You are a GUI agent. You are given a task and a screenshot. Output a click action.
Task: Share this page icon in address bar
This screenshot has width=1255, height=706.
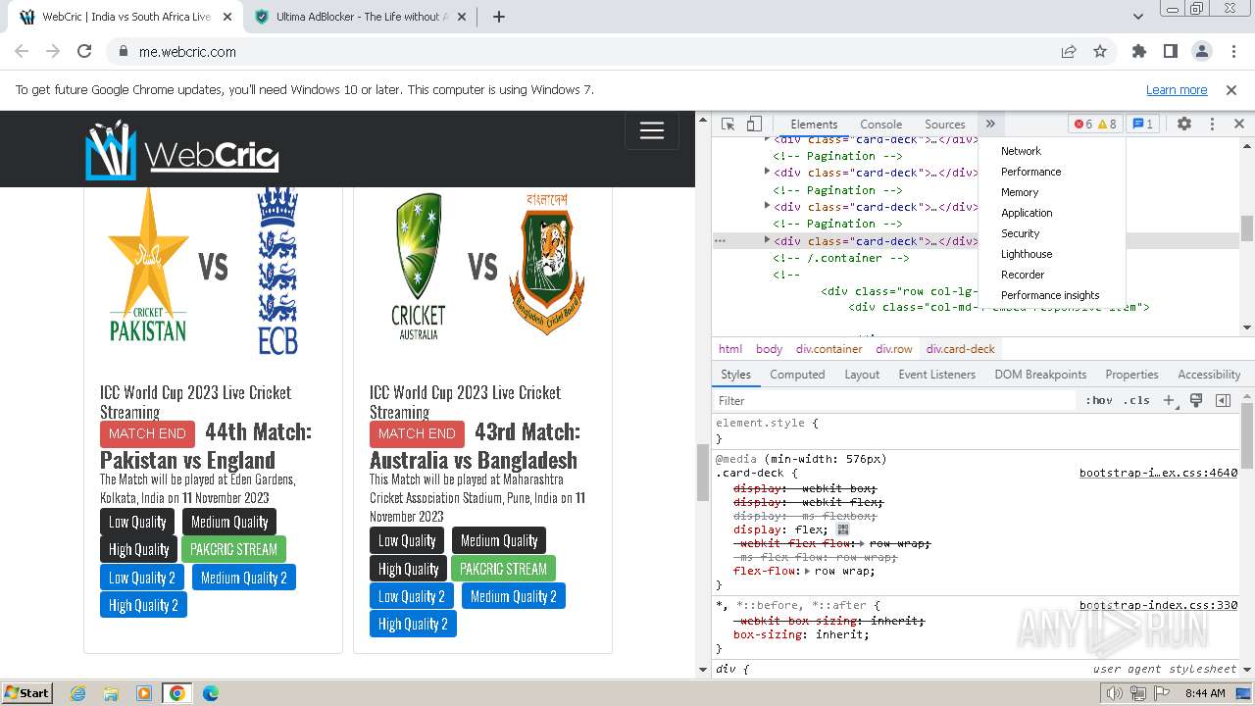tap(1069, 52)
